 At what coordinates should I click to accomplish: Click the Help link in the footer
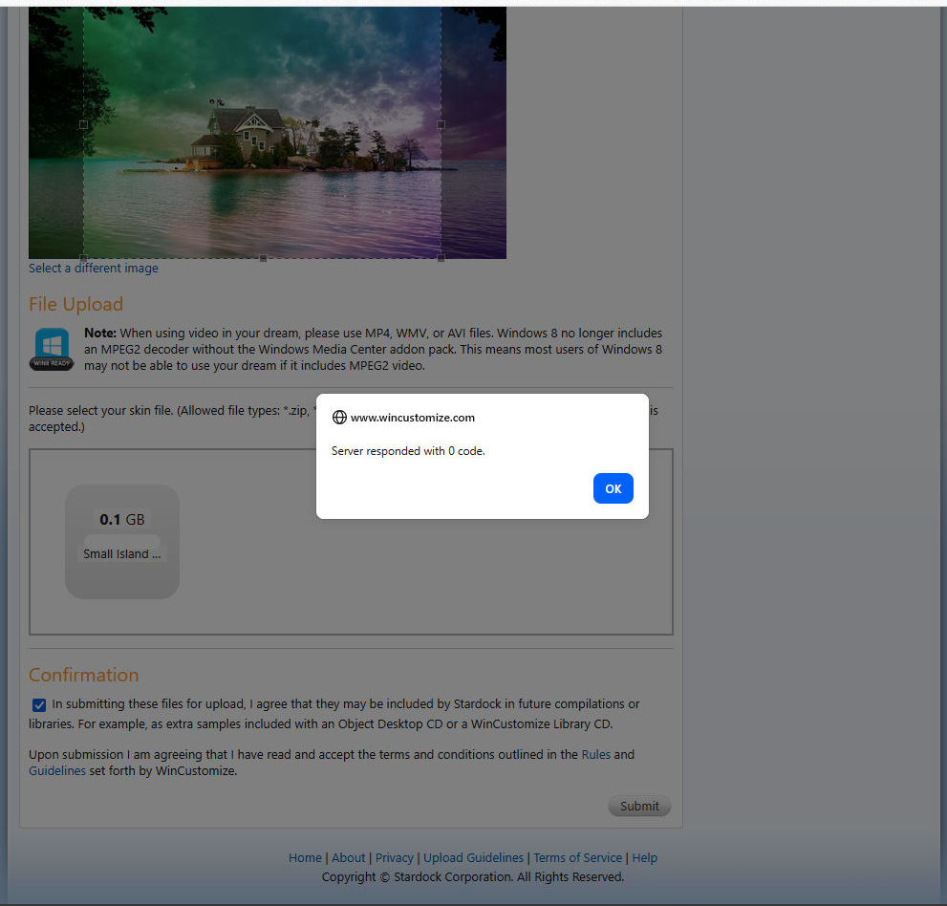pos(644,857)
